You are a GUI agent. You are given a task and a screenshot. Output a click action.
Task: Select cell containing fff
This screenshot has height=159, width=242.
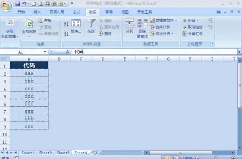(29, 103)
